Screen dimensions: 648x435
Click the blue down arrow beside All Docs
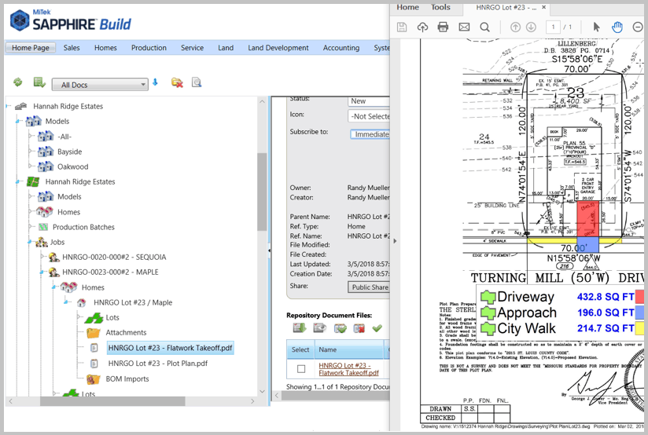[x=156, y=82]
